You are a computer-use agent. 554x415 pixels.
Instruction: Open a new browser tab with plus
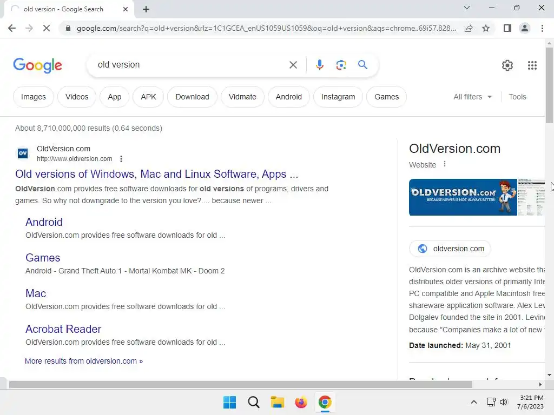[146, 9]
